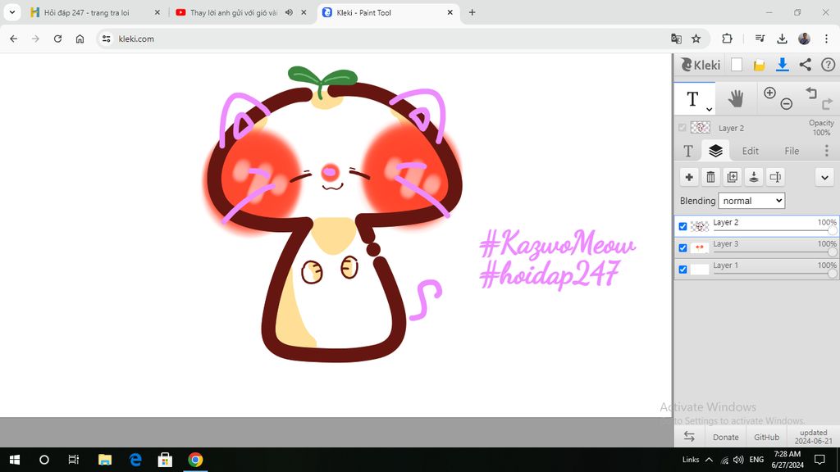Open the tab search dropdown in Chrome
The width and height of the screenshot is (840, 472).
point(11,12)
